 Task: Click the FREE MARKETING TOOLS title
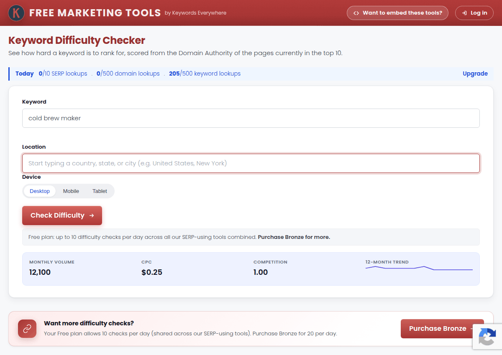95,13
